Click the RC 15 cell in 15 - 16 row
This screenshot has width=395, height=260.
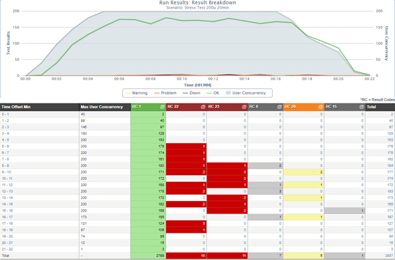345,211
